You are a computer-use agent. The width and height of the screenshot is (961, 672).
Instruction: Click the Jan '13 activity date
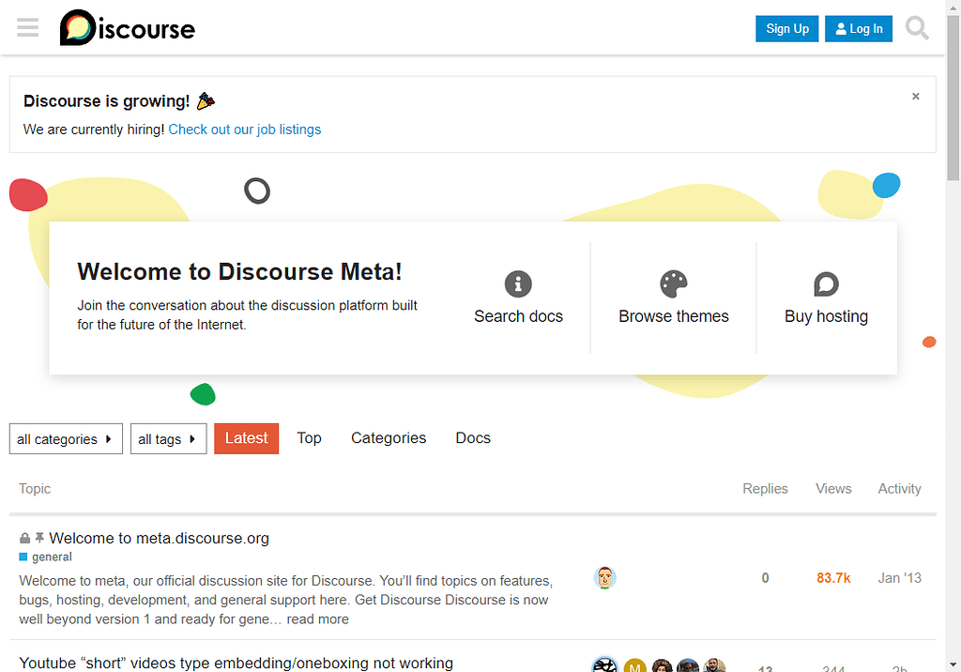pyautogui.click(x=899, y=578)
